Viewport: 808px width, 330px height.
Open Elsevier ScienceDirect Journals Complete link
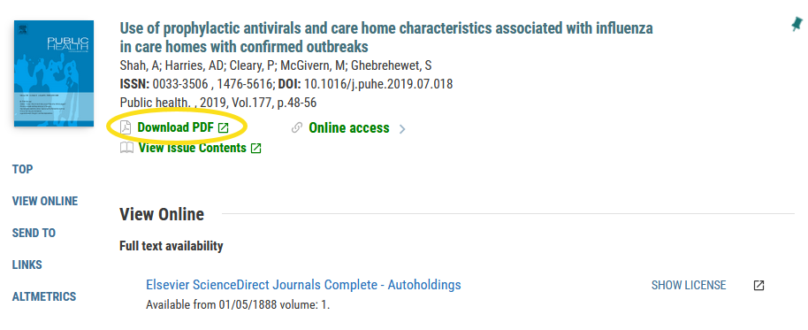(303, 285)
